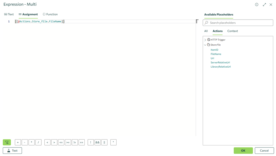Insert the minus operator
Viewport: 276px width, 156px height.
point(25,142)
